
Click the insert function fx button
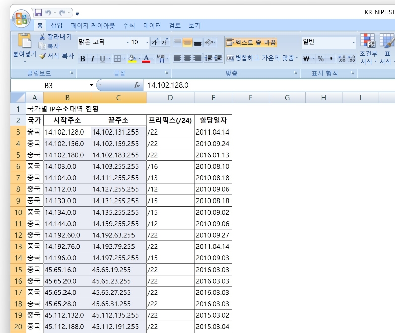coord(137,85)
